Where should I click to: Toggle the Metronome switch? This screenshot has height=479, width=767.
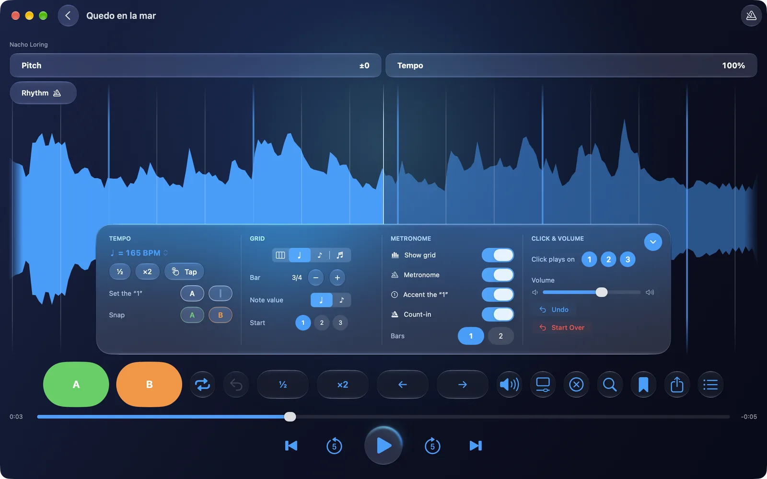[x=498, y=275]
